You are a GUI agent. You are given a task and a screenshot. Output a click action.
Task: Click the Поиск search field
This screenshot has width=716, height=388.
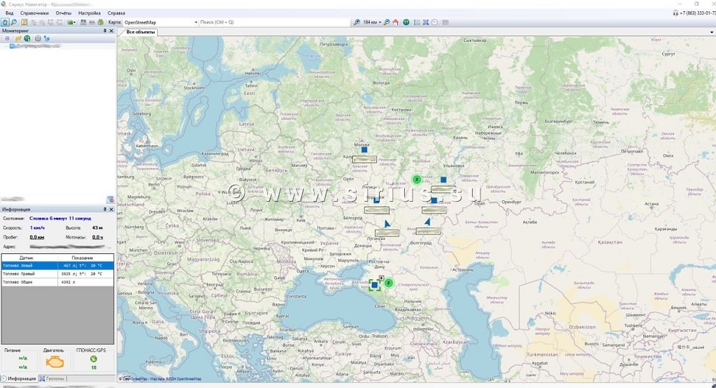(273, 22)
